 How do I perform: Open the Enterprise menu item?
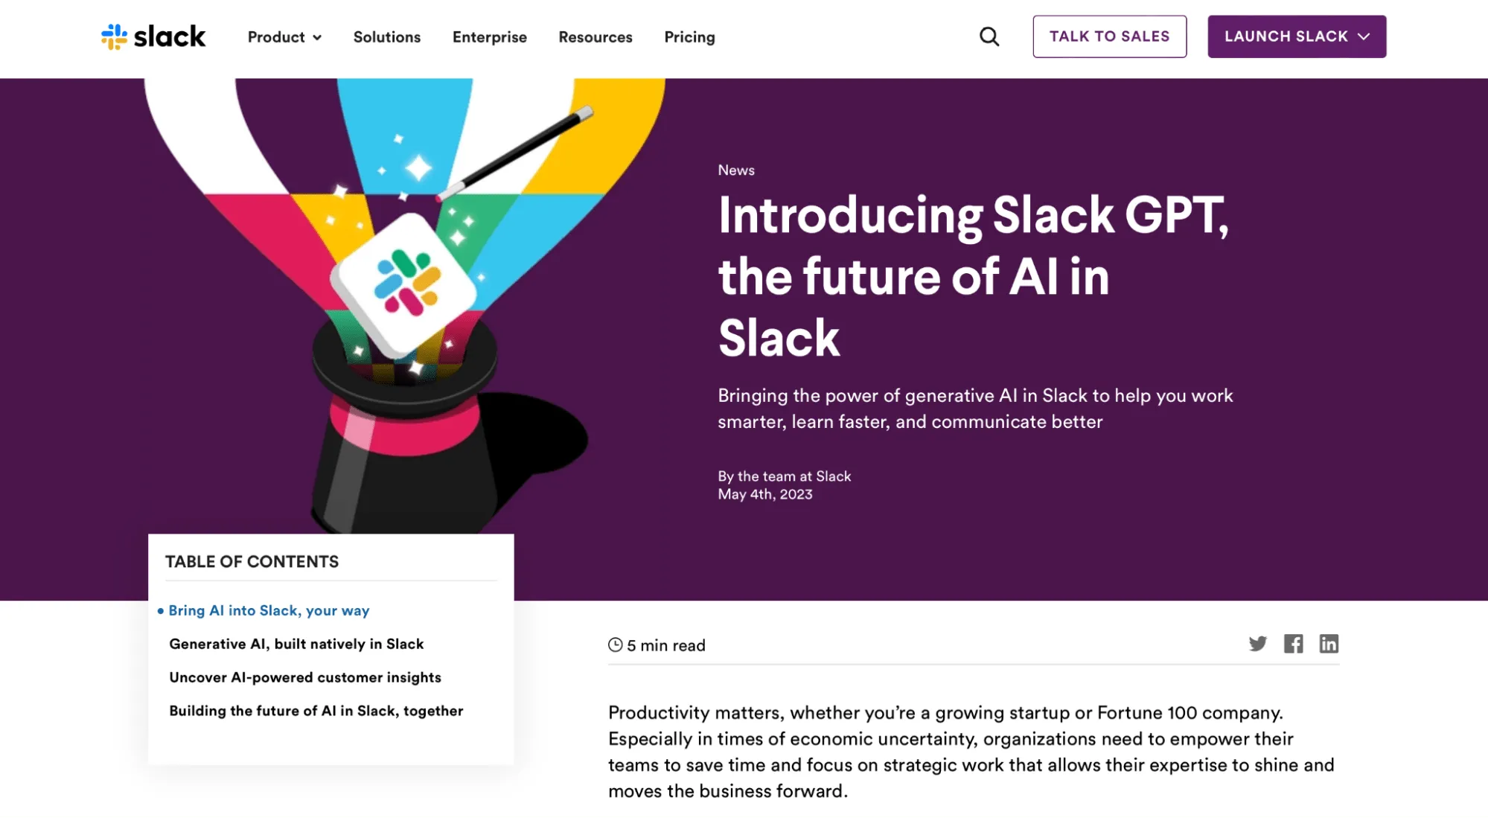(x=490, y=37)
